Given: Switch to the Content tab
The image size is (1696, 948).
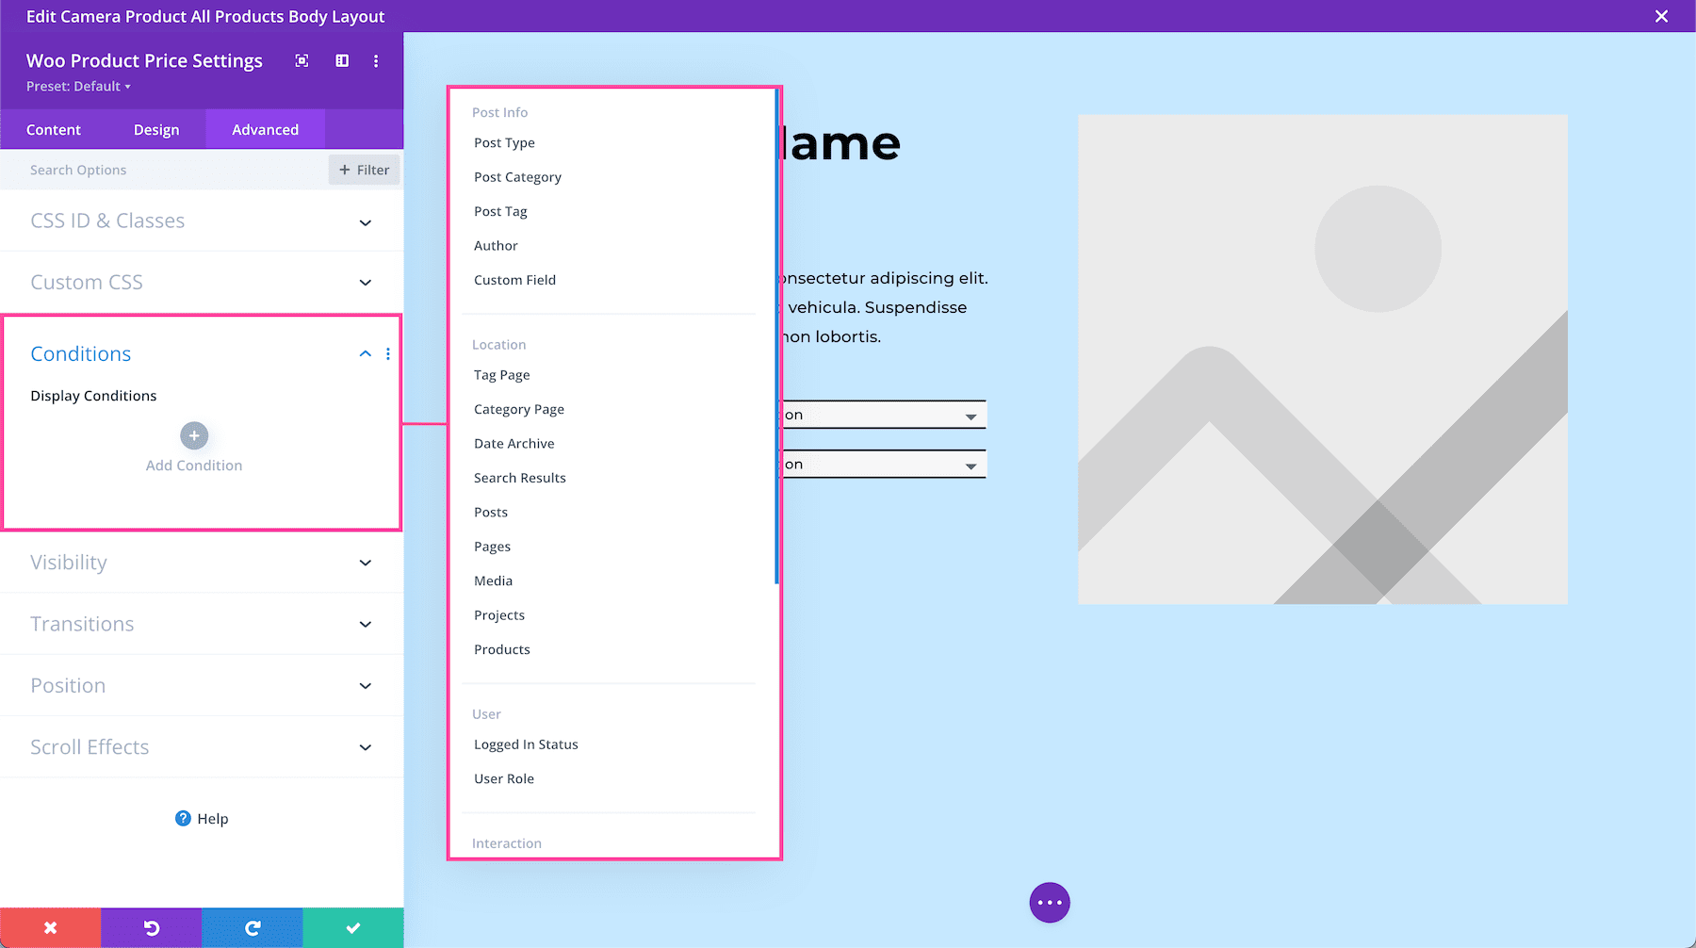Looking at the screenshot, I should 54,130.
